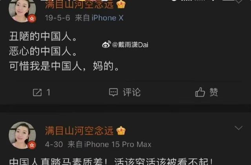Tap the crown badge on the 4-30 post
The width and height of the screenshot is (251, 165).
click(121, 131)
